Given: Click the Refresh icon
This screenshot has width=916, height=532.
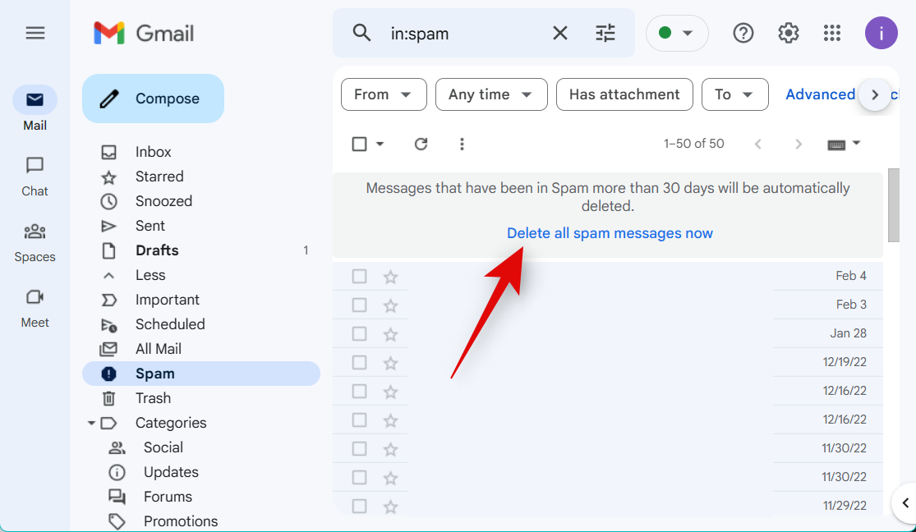Looking at the screenshot, I should point(421,144).
